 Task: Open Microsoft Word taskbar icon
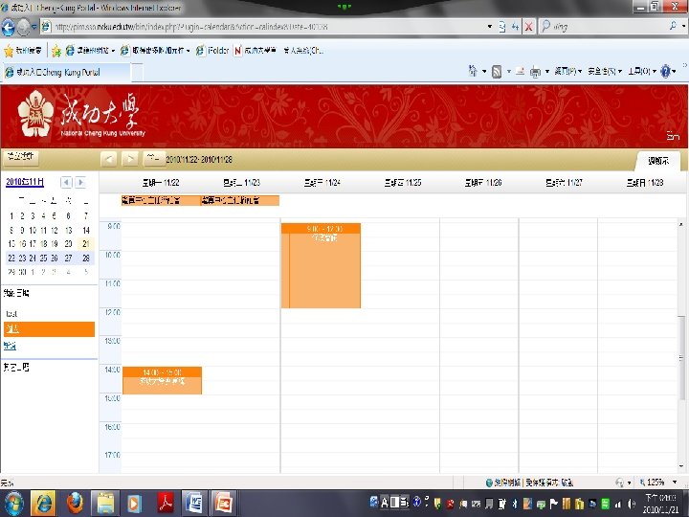[193, 503]
